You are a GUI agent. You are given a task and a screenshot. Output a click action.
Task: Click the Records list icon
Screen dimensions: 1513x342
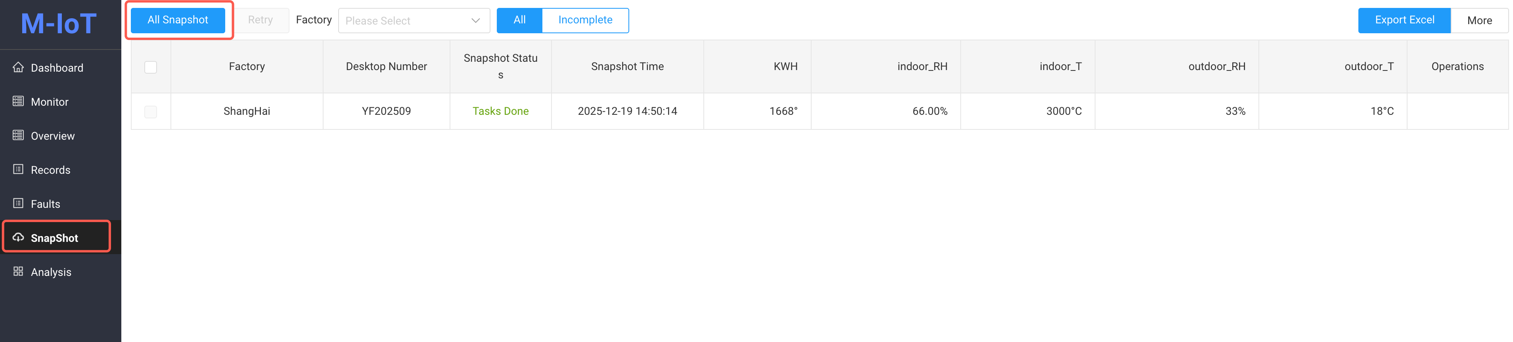coord(18,169)
